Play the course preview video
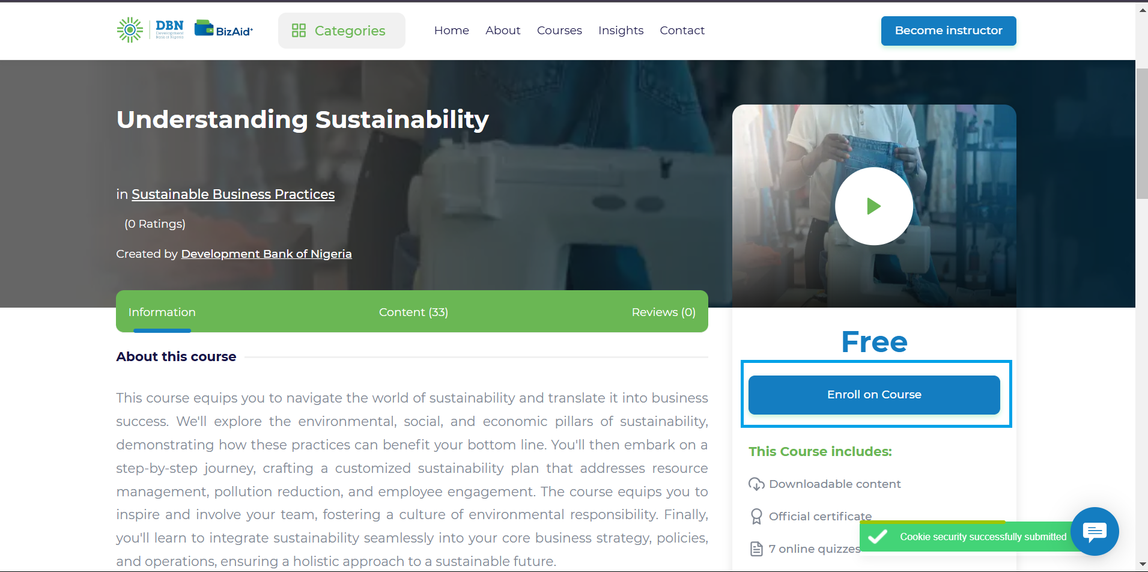Viewport: 1148px width, 572px height. click(x=874, y=206)
